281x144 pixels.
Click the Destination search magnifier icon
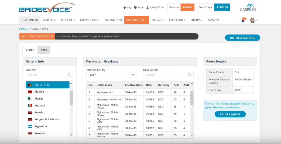point(190,75)
